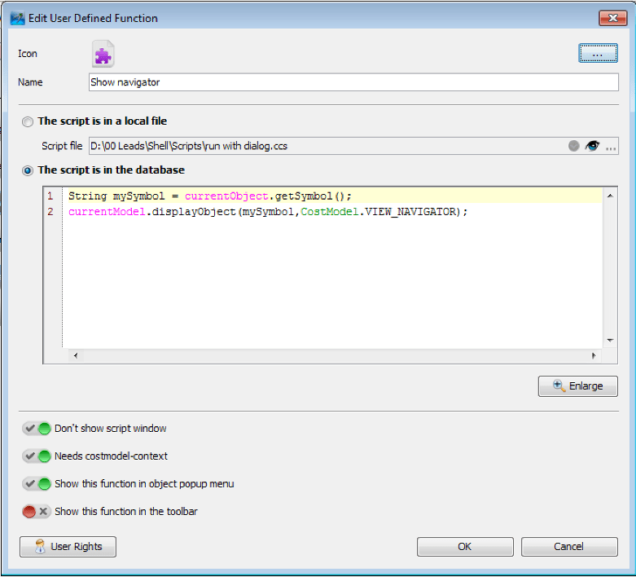Open icon chooser with the top ellipsis button
This screenshot has width=636, height=577.
point(598,53)
